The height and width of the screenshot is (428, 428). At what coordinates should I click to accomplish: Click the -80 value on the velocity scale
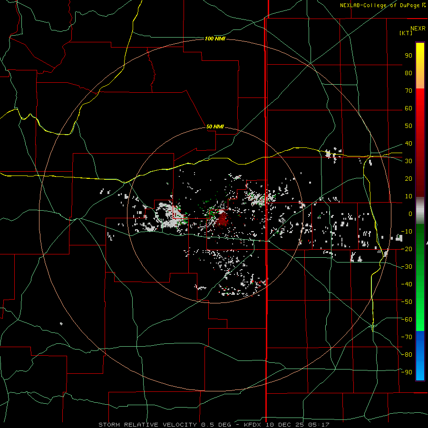click(x=407, y=355)
